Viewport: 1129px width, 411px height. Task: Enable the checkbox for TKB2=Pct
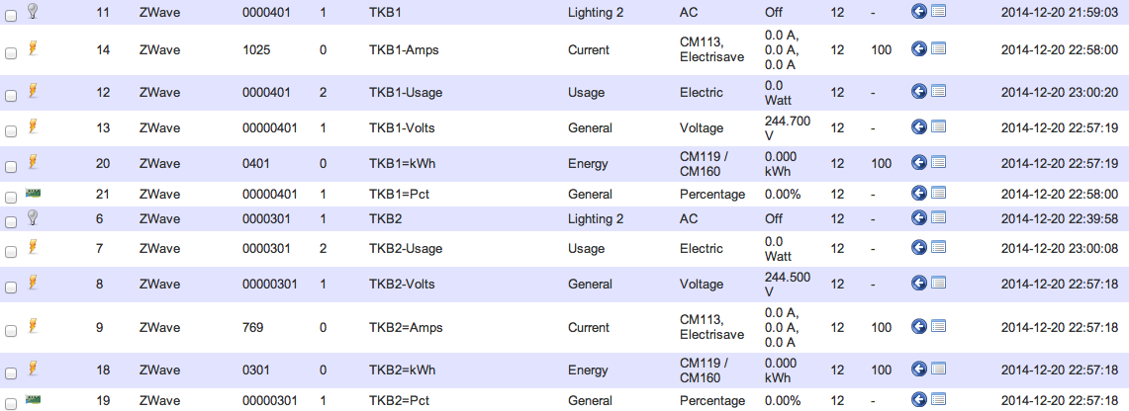11,403
